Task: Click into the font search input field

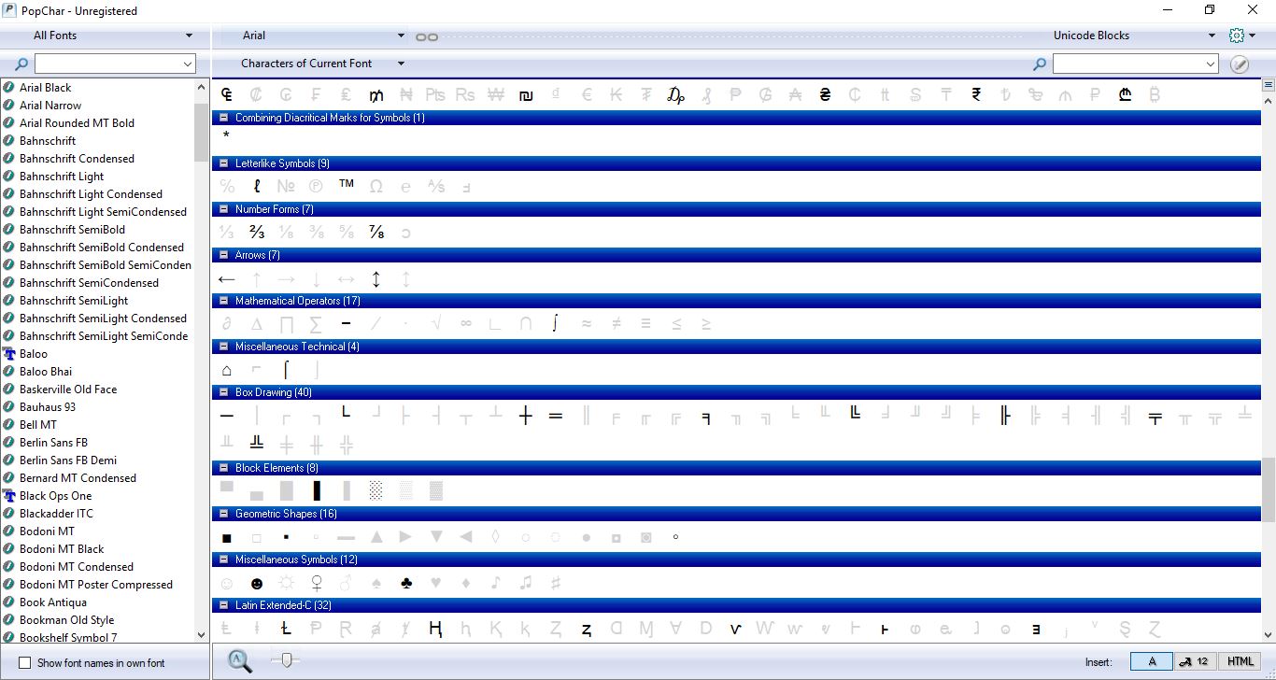Action: tap(107, 64)
